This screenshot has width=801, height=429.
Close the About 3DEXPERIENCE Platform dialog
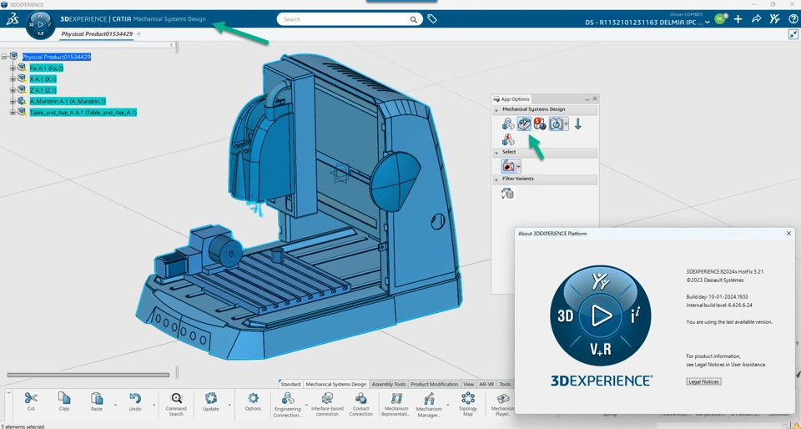(x=788, y=234)
